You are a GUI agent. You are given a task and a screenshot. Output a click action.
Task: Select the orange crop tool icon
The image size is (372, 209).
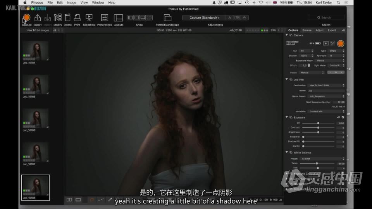92,200
